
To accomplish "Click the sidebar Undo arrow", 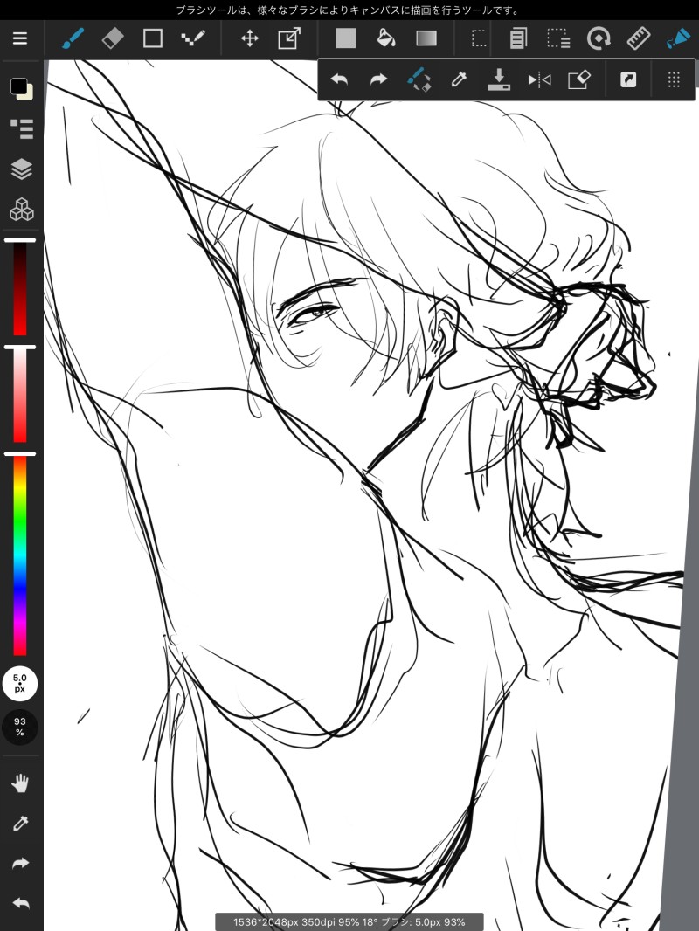I will coord(21,904).
